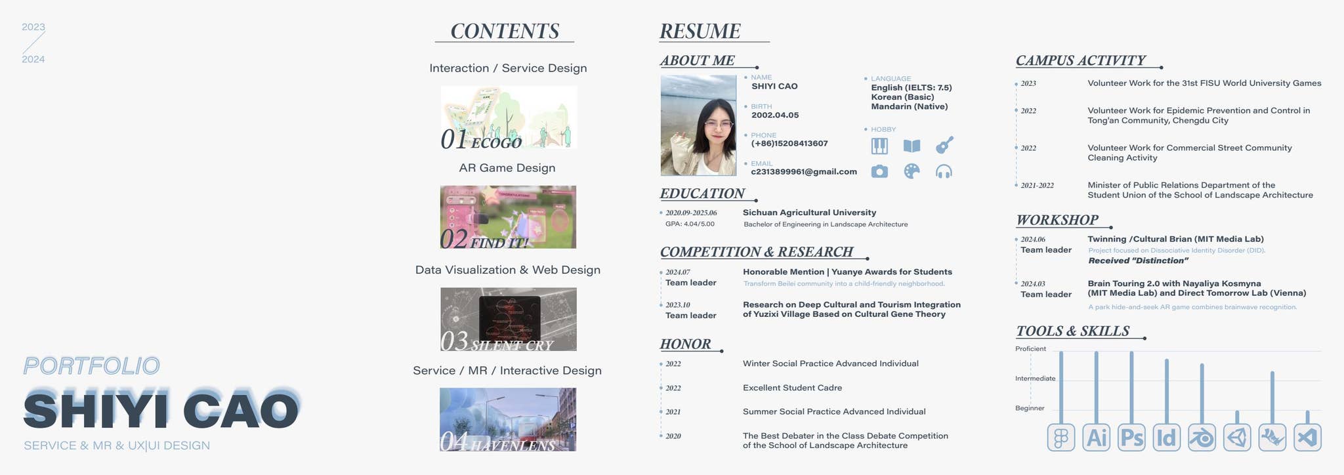1344x475 pixels.
Task: Click the 'Intermediate' level label
Action: pos(1035,379)
